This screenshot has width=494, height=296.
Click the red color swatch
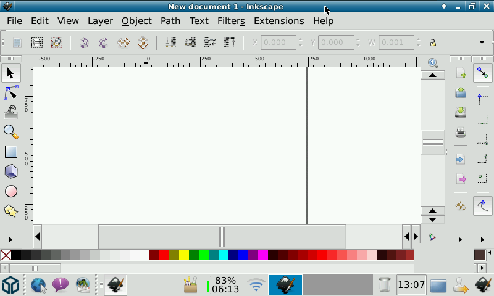click(x=164, y=255)
